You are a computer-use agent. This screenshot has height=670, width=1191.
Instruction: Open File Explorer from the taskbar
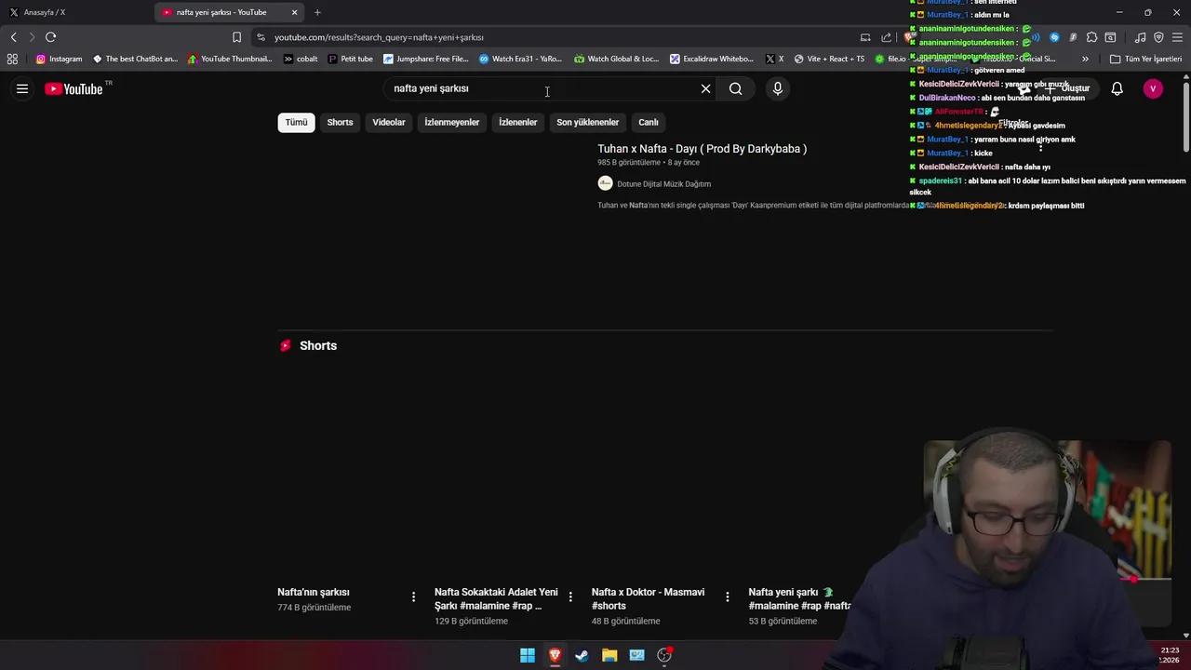click(609, 655)
